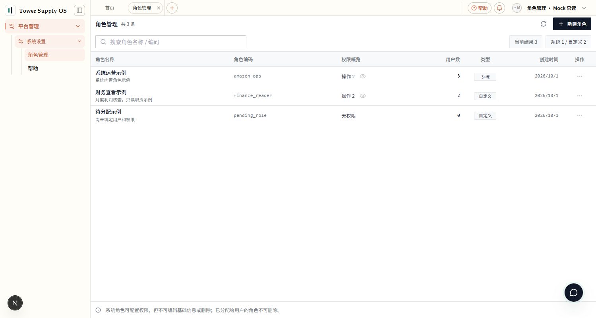Click the pending_role code cell
This screenshot has width=596, height=318.
250,115
